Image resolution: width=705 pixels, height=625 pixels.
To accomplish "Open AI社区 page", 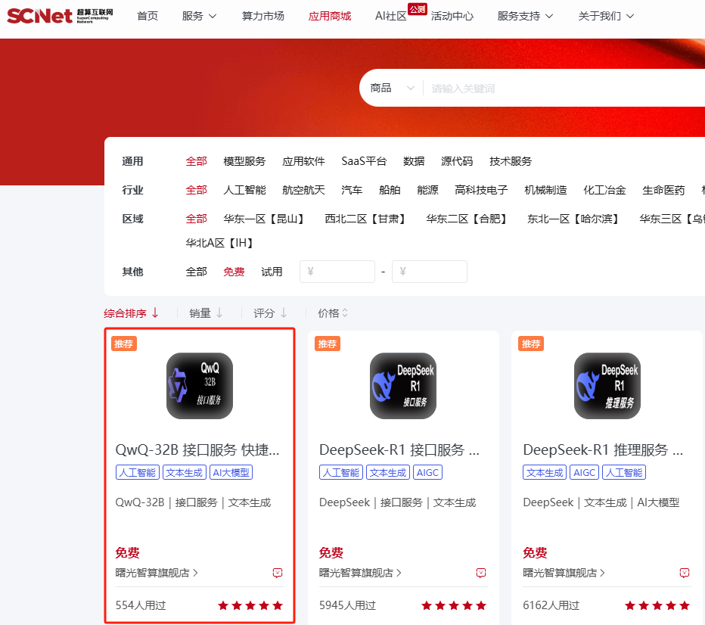I will [391, 16].
